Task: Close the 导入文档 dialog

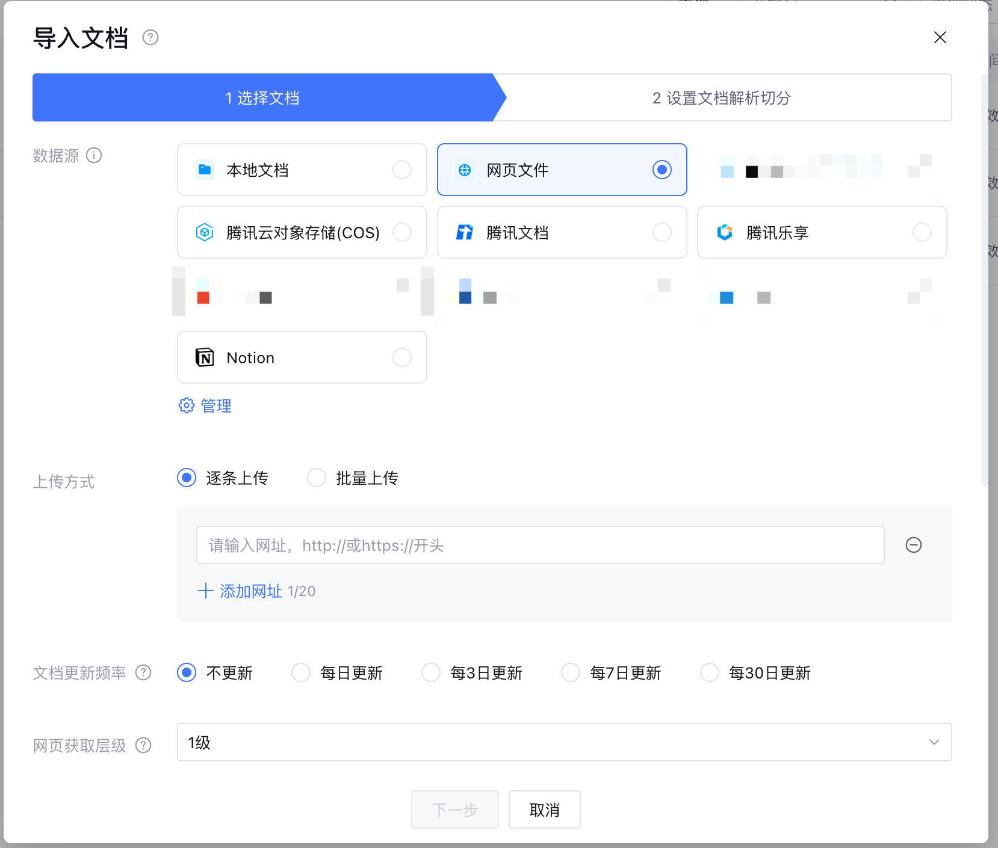Action: [x=940, y=37]
